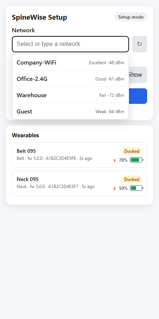
Task: Open the Belt 095 wearable card
Action: 79,155
